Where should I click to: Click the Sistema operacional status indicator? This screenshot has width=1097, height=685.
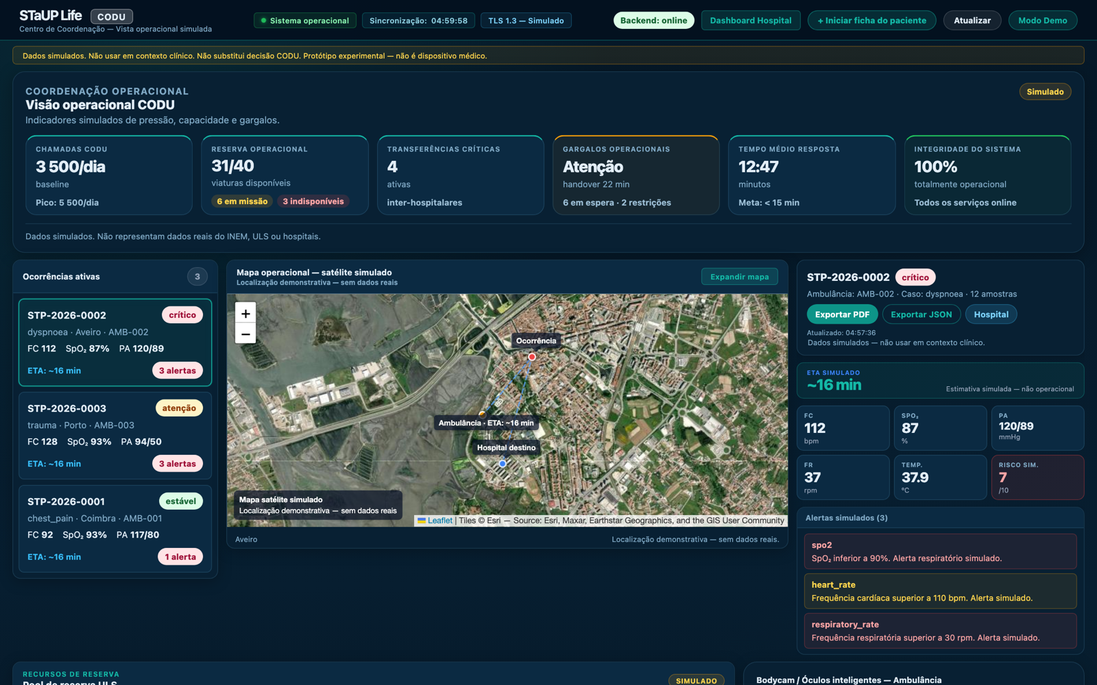click(305, 21)
